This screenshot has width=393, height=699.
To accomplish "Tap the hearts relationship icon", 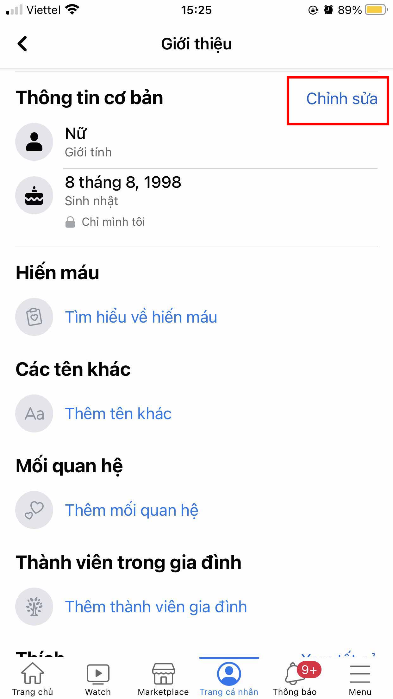I will [34, 510].
